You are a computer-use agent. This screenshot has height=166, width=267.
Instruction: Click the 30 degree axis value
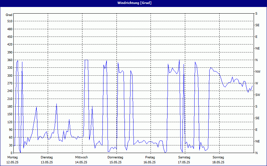click(10, 145)
